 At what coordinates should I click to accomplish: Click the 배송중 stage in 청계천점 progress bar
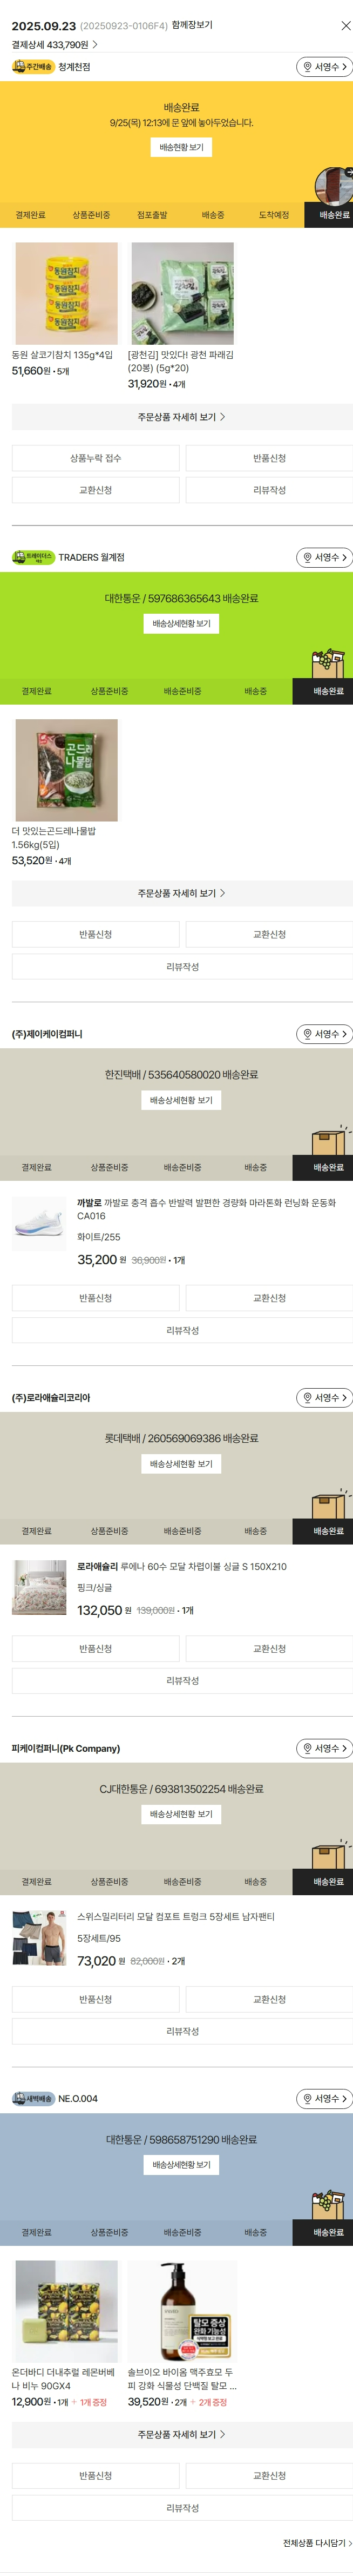(x=213, y=215)
